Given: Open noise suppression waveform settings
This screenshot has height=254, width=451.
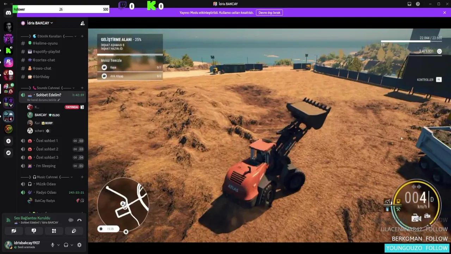Looking at the screenshot, I should (71, 220).
